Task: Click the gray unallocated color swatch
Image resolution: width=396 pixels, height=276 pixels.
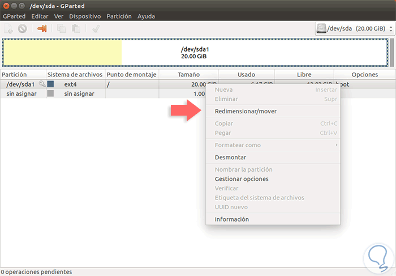Action: click(50, 94)
